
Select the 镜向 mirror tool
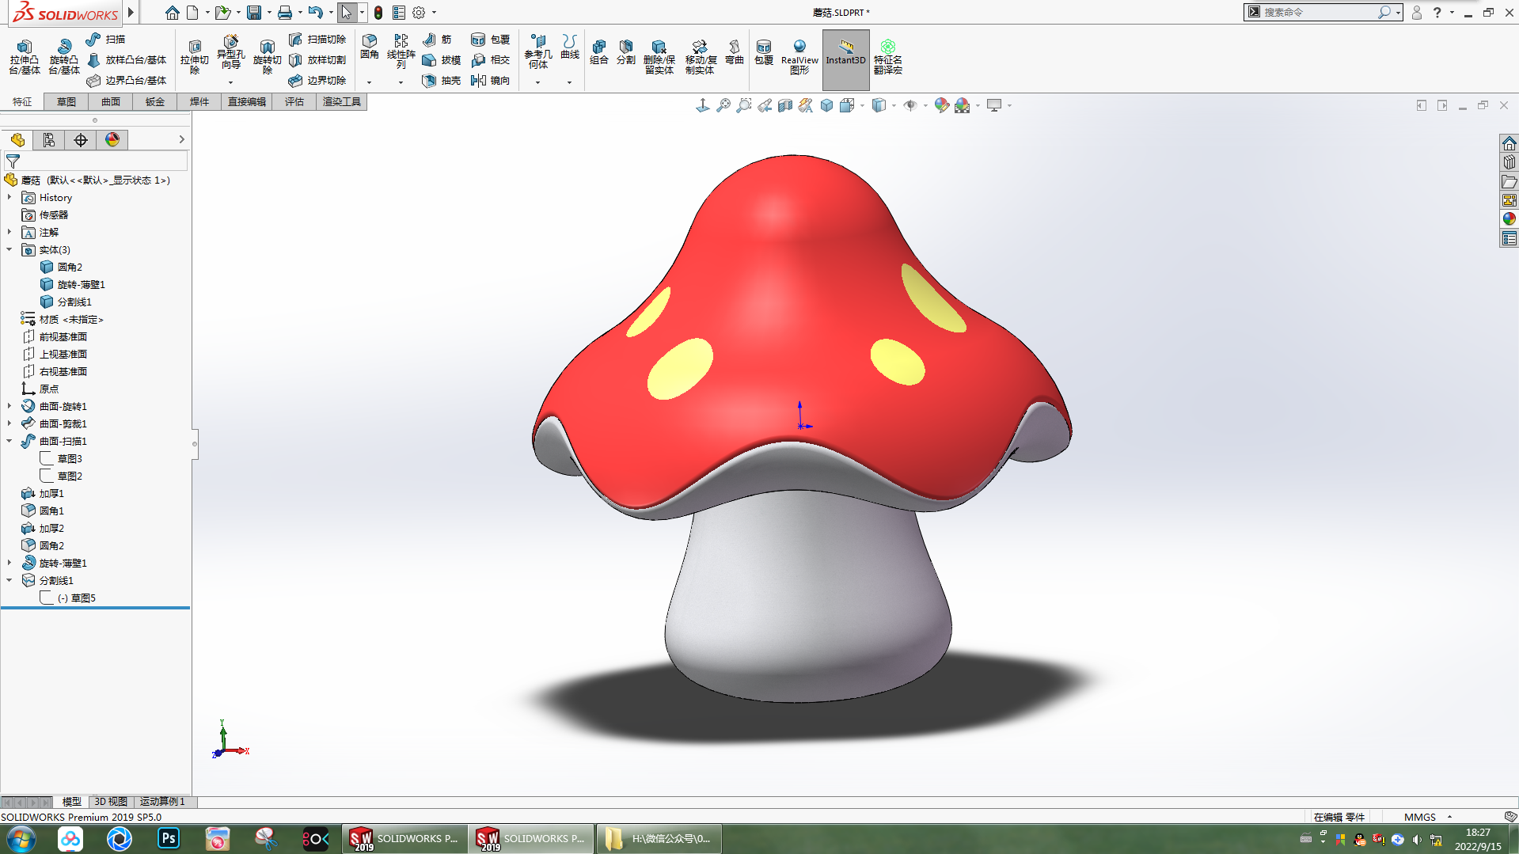point(491,80)
